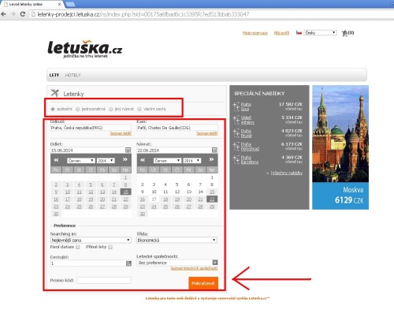Open the airline preference list icon
Image resolution: width=394 pixels, height=313 pixels.
[215, 263]
